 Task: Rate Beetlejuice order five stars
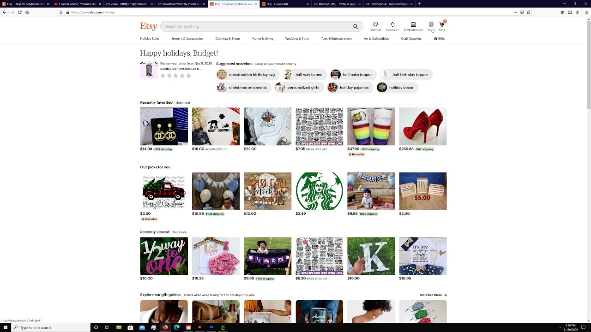(188, 76)
